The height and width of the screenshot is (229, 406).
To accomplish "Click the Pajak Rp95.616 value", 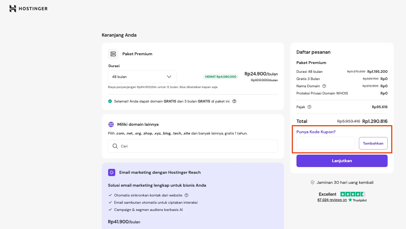I will coord(380,107).
